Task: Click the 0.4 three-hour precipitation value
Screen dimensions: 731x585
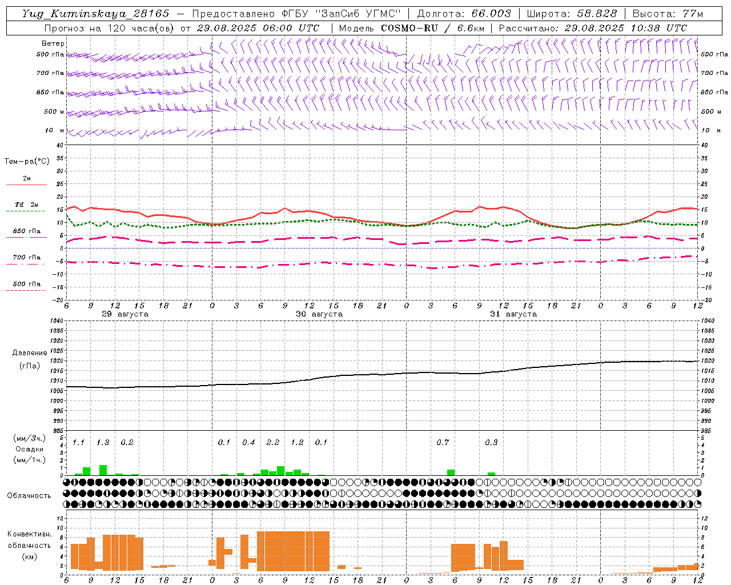Action: (248, 443)
